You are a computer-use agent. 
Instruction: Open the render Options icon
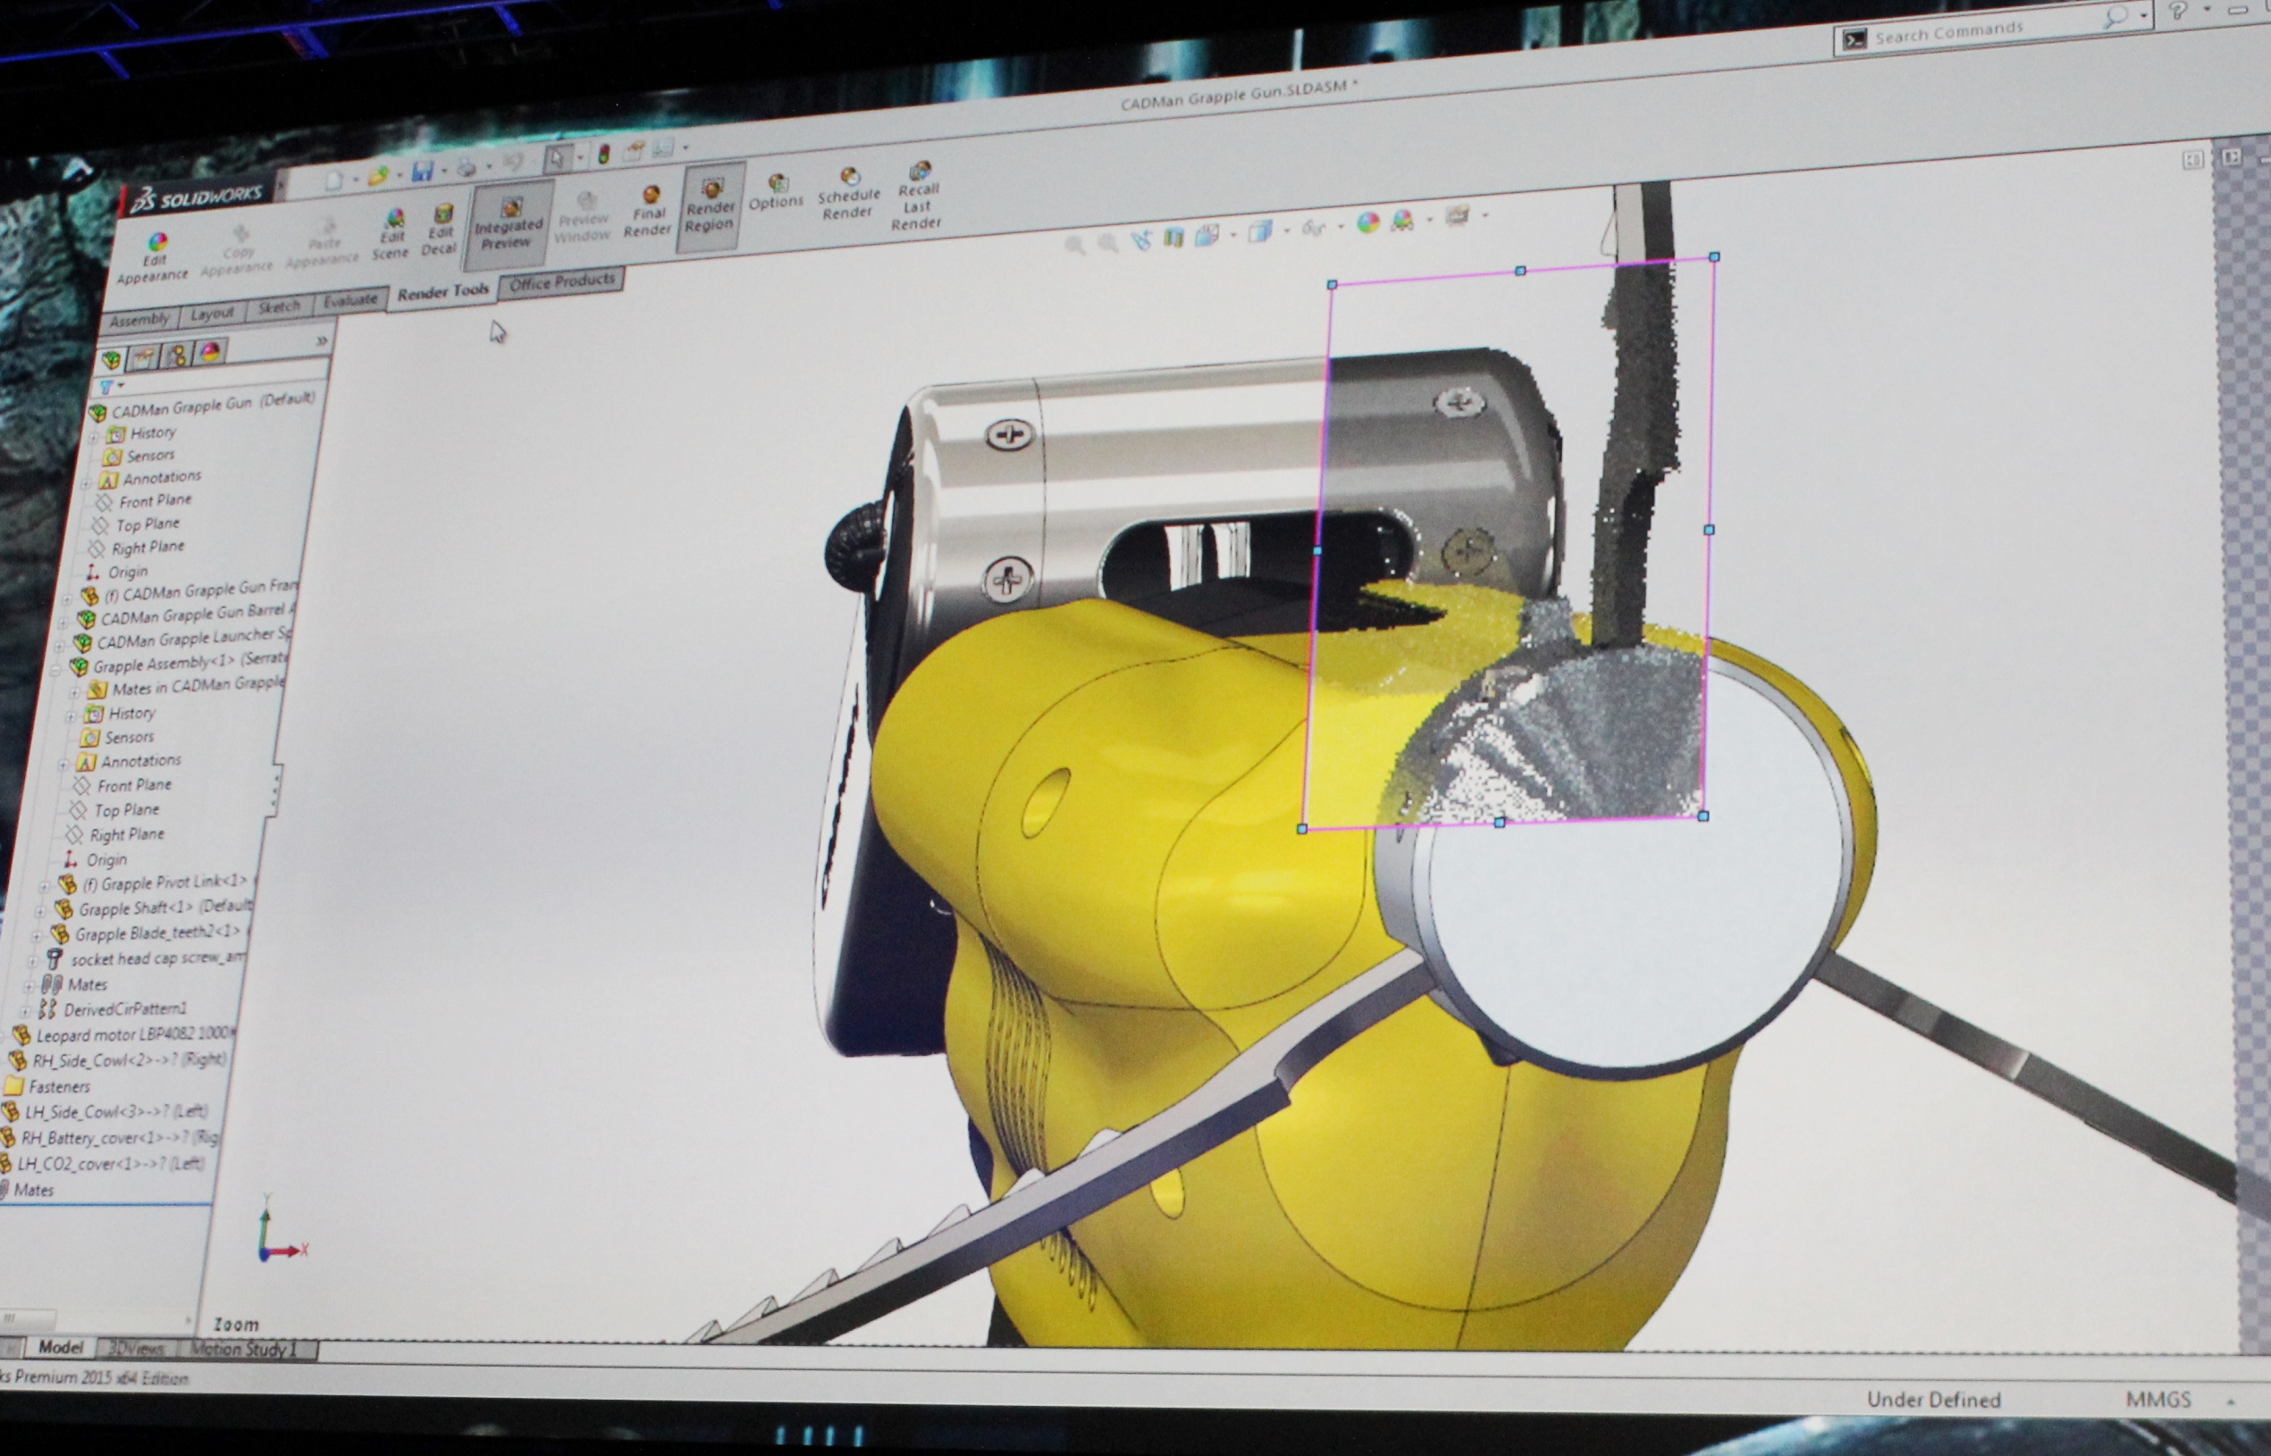coord(778,183)
